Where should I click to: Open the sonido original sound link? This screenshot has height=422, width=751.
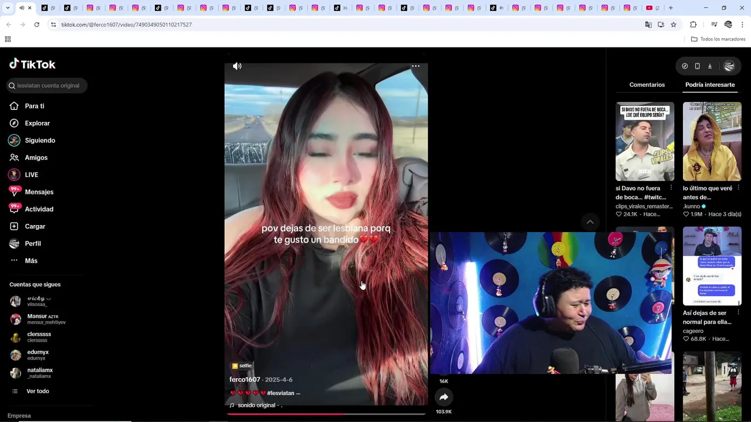tap(256, 406)
